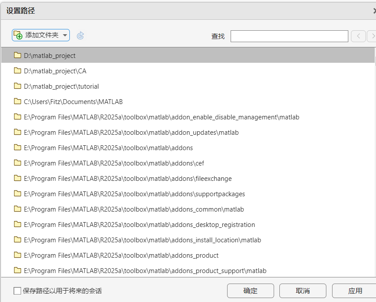The height and width of the screenshot is (302, 376).
Task: Click folder icon of D:\matlab_project\tutorial
Action: [x=18, y=86]
